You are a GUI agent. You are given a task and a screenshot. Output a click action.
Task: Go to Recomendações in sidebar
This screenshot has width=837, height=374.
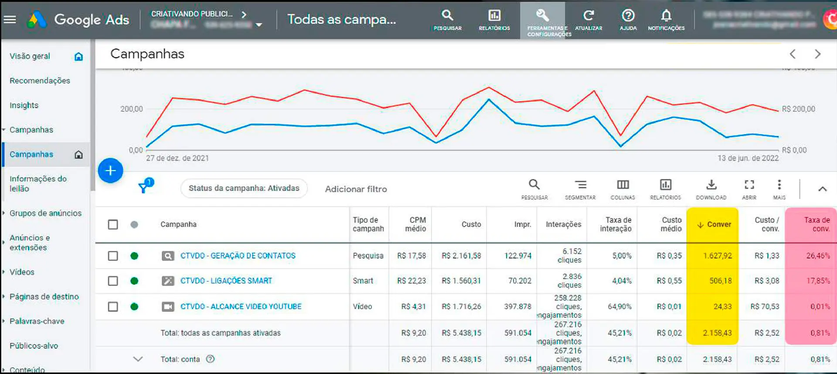40,81
